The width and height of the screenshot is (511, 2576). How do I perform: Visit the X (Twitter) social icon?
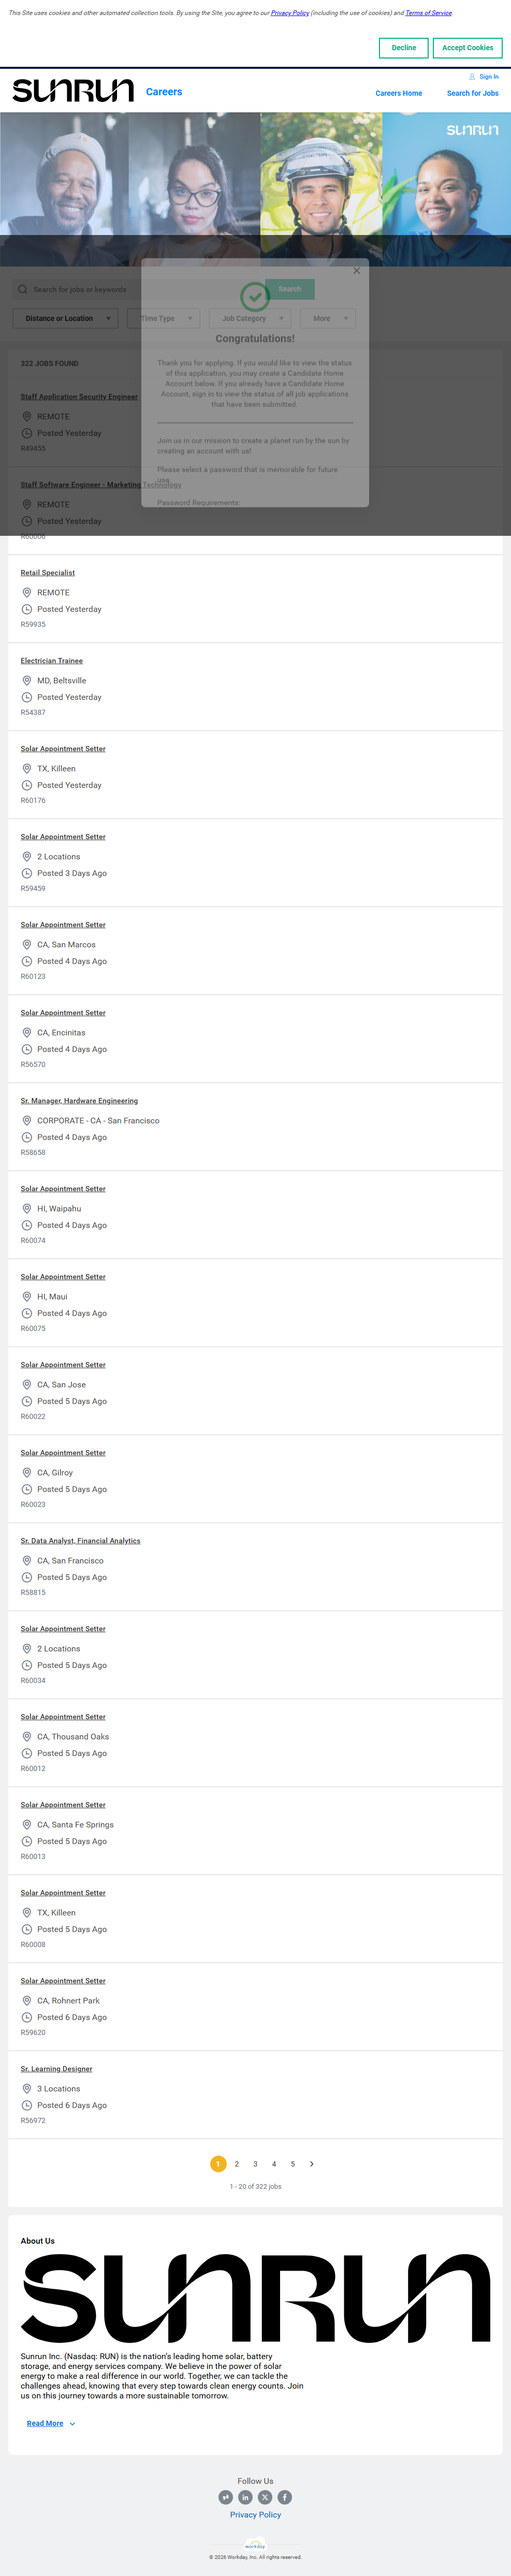[x=265, y=2497]
